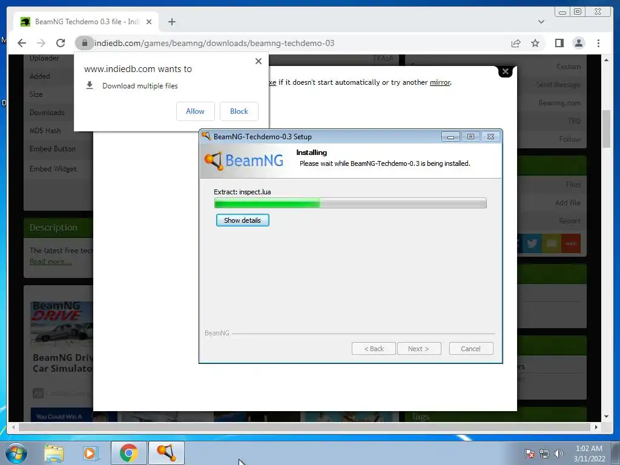Viewport: 620px width, 465px height.
Task: Minimize the BeamNG setup window
Action: (x=450, y=136)
